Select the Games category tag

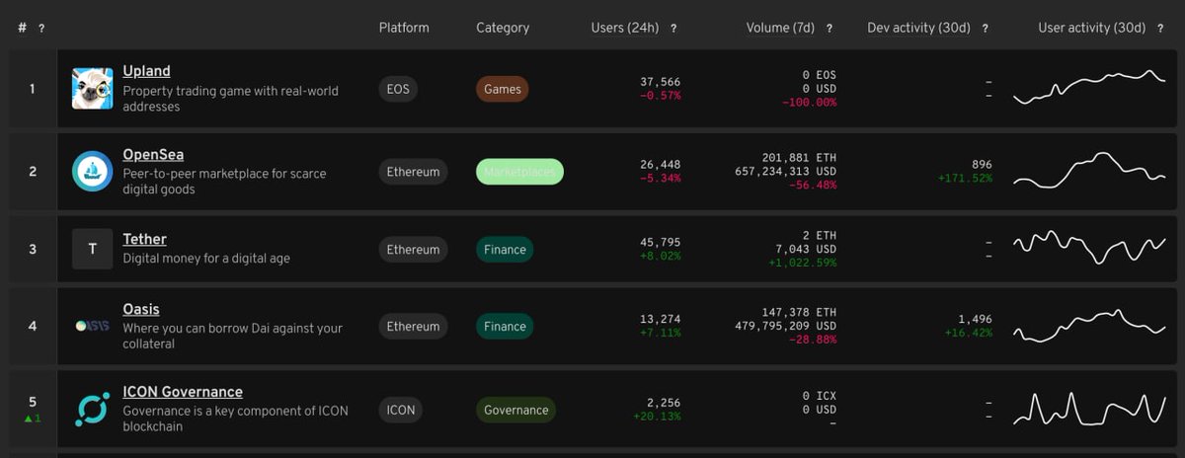503,89
